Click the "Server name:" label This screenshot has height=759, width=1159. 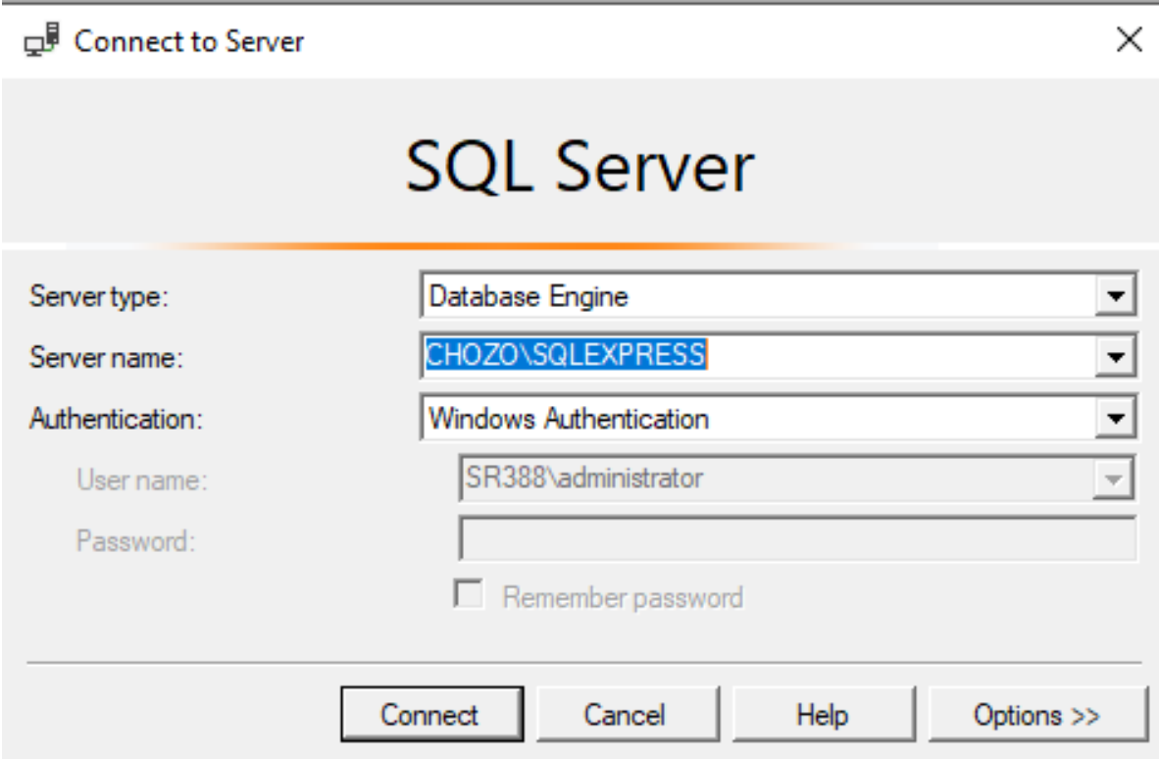106,358
